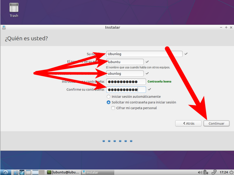Close the Instalar window
Image resolution: width=234 pixels, height=175 pixels.
click(x=231, y=27)
